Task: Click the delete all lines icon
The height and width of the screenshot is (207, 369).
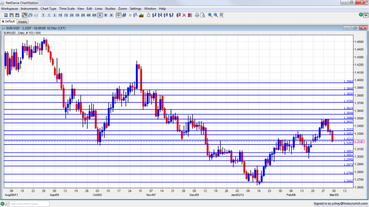Action: coord(190,15)
